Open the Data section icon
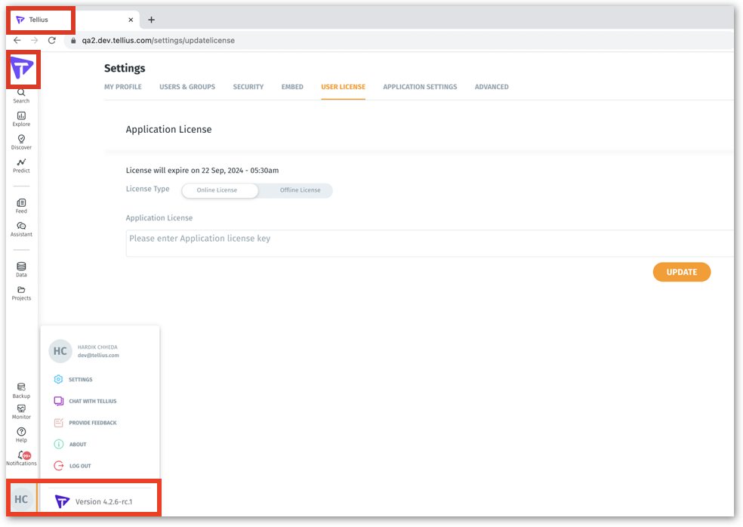743x527 pixels. click(21, 268)
